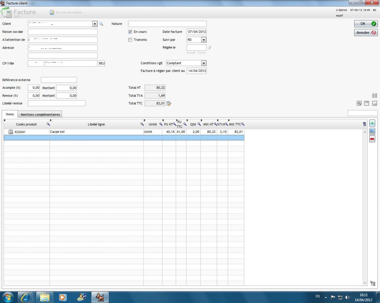Click the Référence externe input field
This screenshot has height=303, width=380.
59,80
